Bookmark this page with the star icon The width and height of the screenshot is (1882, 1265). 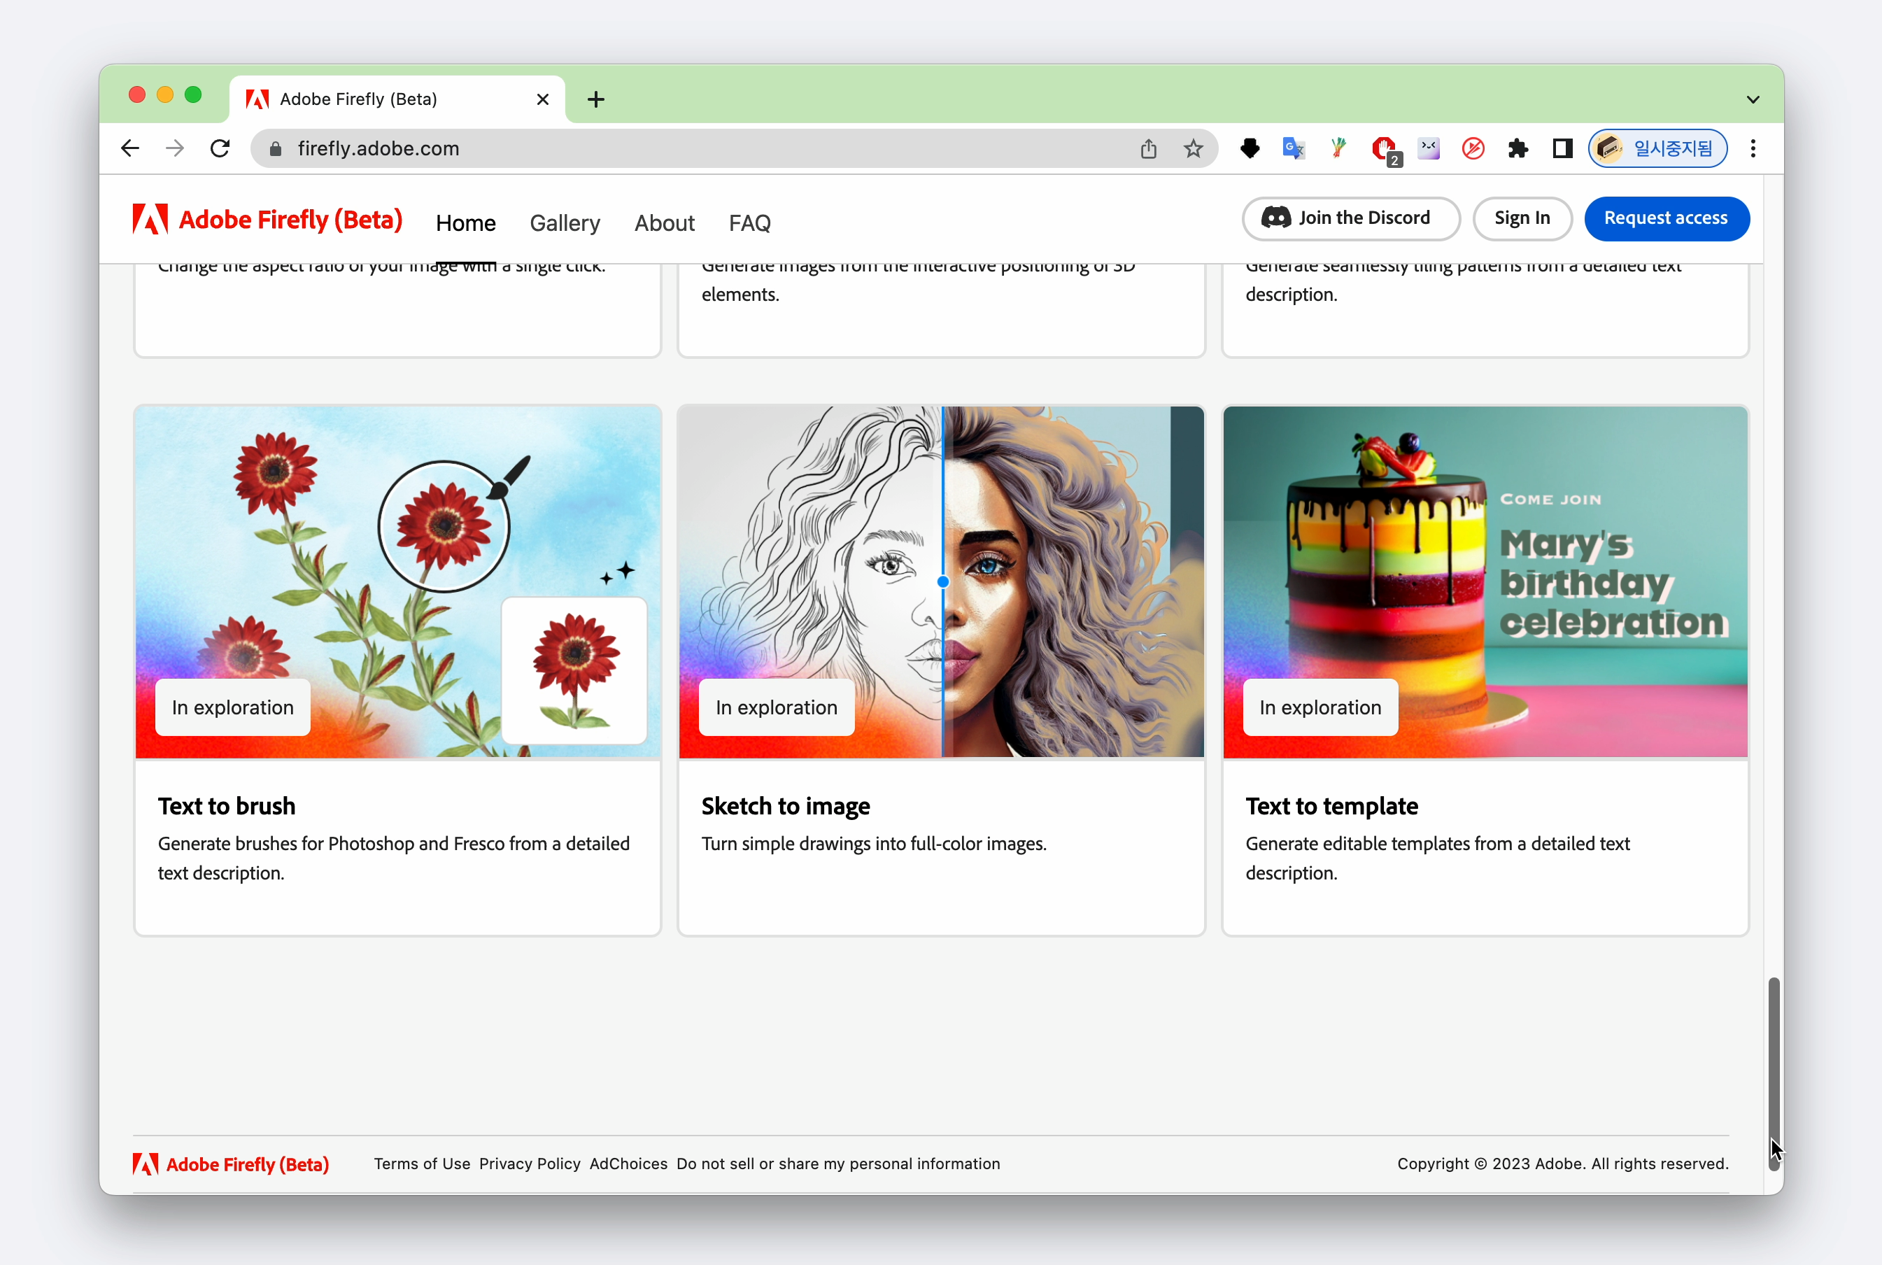(x=1194, y=148)
